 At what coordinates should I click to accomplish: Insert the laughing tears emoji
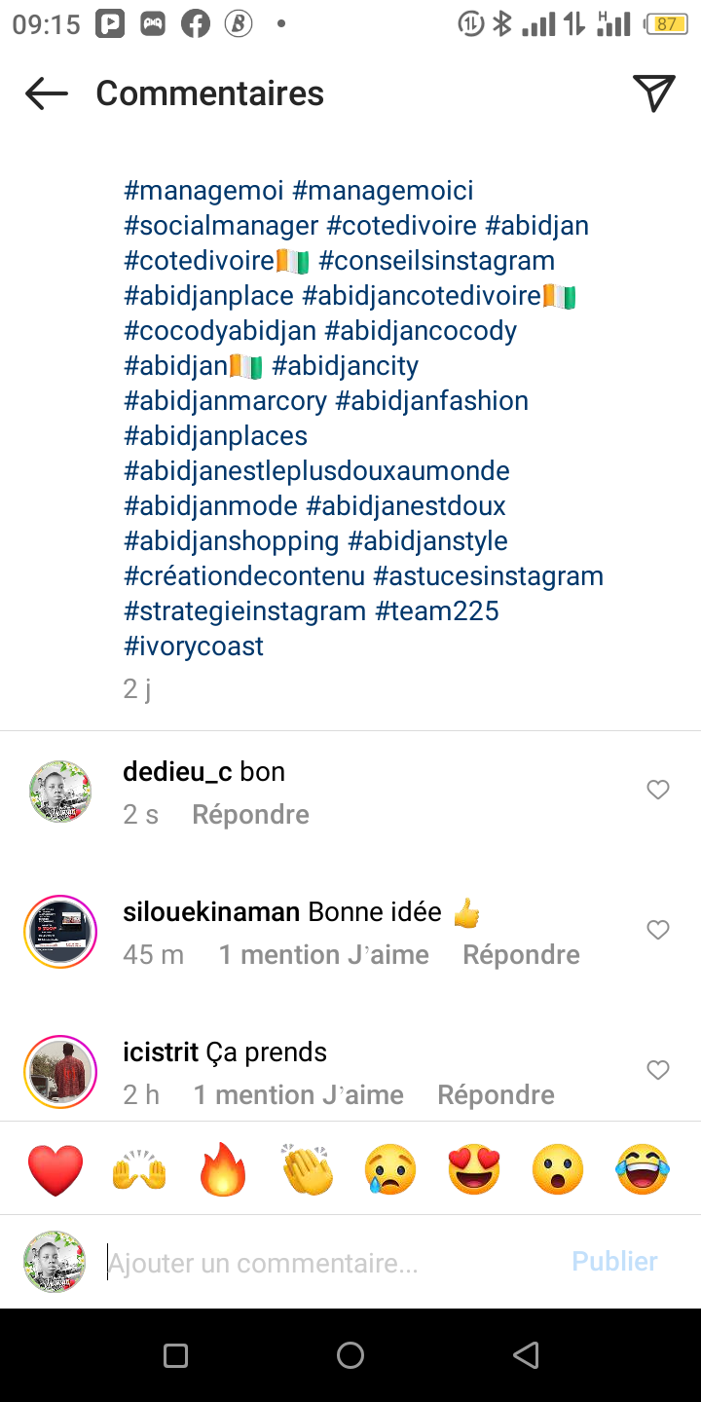click(x=643, y=1169)
